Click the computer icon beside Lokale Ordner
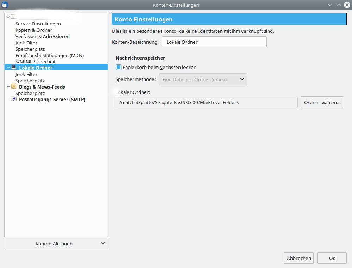Screen dimensions: 352x268 pos(14,67)
